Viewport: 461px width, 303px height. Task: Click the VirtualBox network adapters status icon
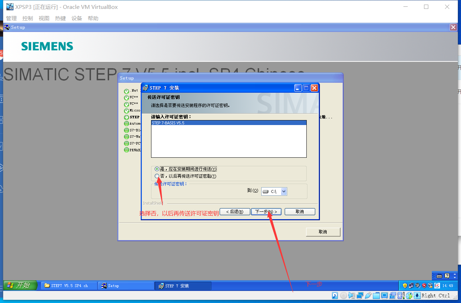pos(360,296)
